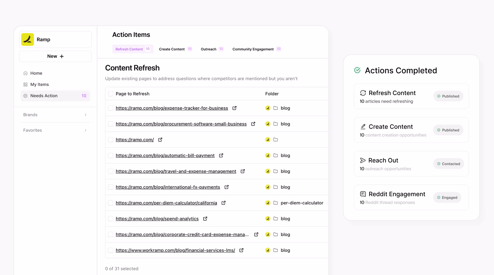
Task: Click the Home icon in sidebar
Action: (25, 73)
